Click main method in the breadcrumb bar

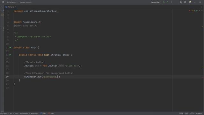(x=51, y=113)
